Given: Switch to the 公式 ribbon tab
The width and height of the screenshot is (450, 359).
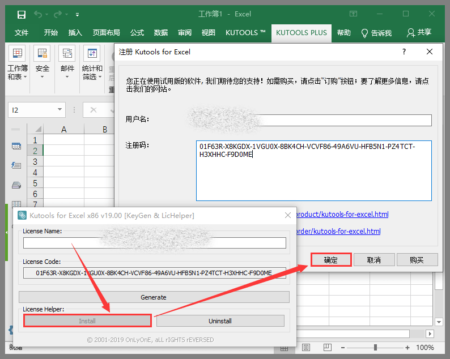Looking at the screenshot, I should tap(137, 33).
